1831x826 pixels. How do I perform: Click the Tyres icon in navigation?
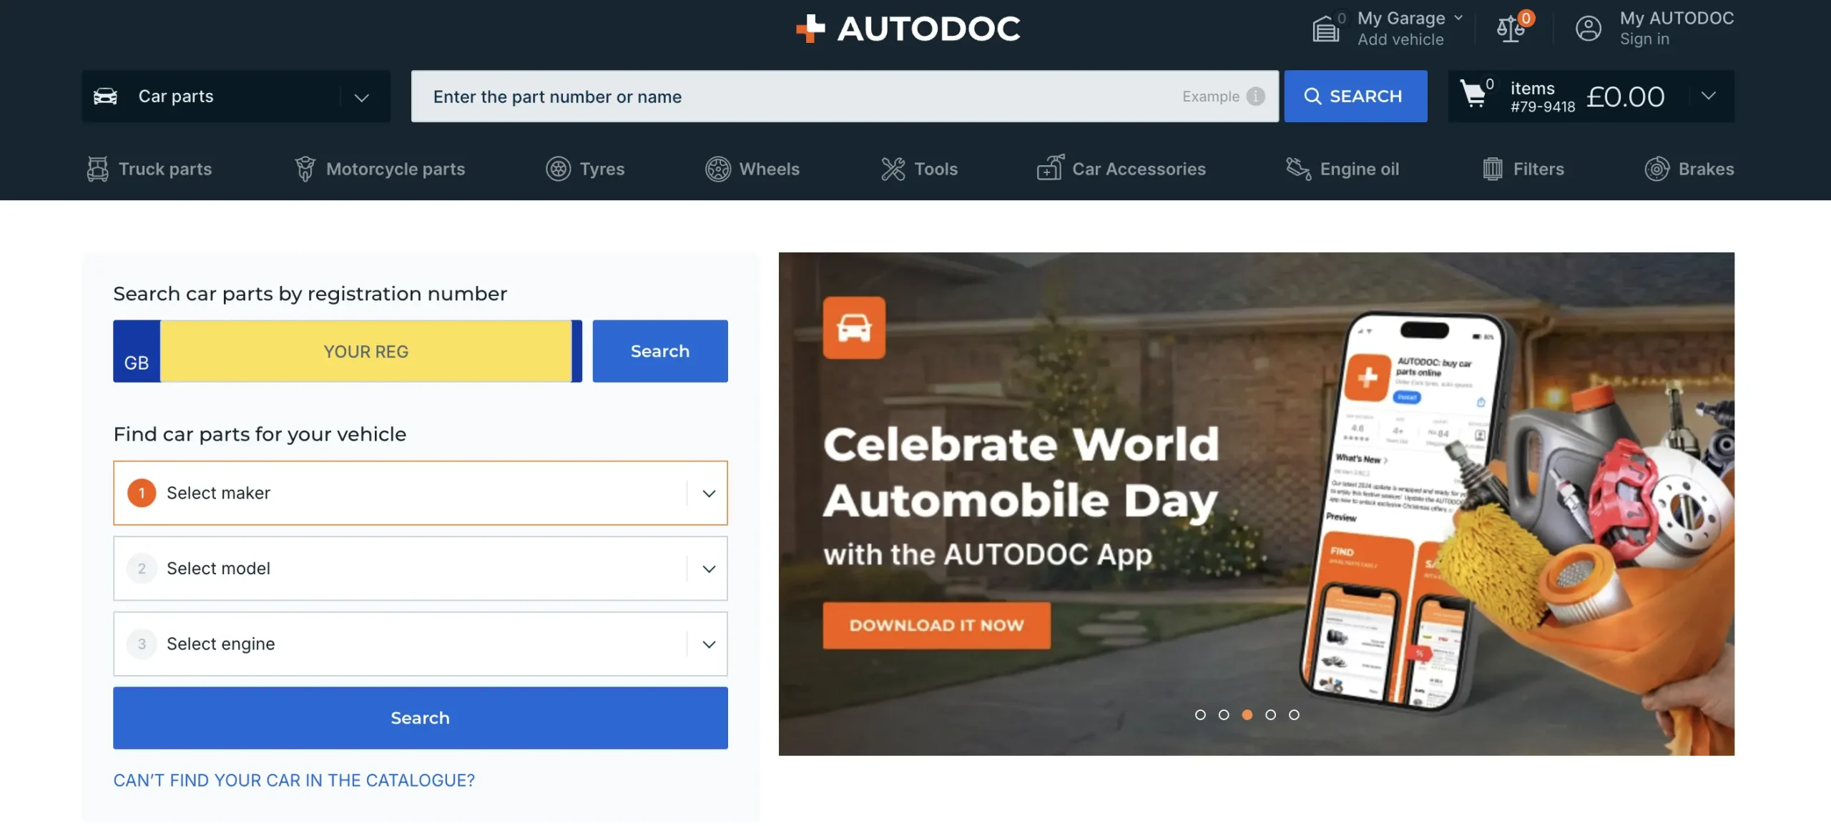[558, 169]
